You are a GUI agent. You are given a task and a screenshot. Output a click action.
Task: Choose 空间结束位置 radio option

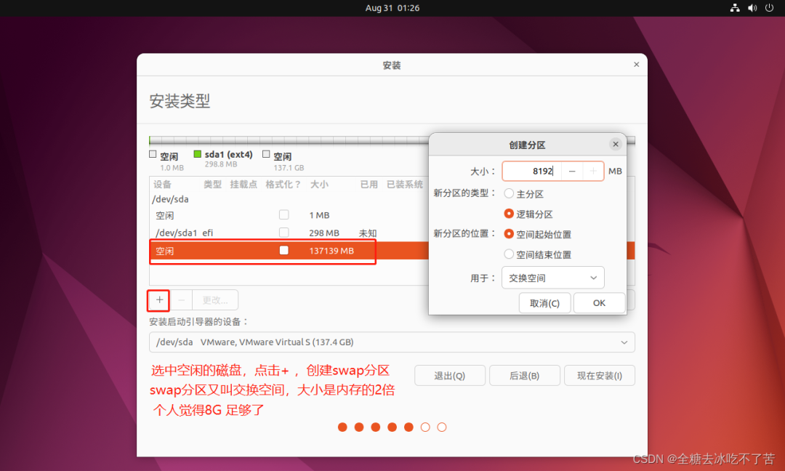click(510, 254)
